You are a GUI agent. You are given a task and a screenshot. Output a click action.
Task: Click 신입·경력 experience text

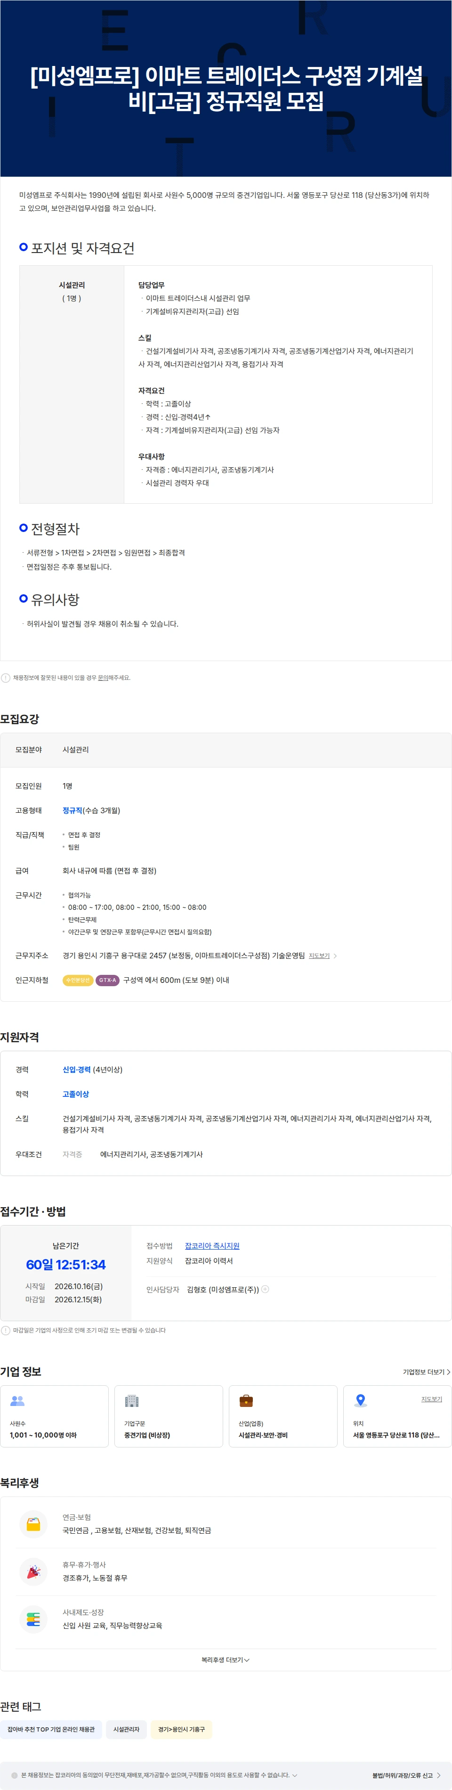click(76, 1070)
